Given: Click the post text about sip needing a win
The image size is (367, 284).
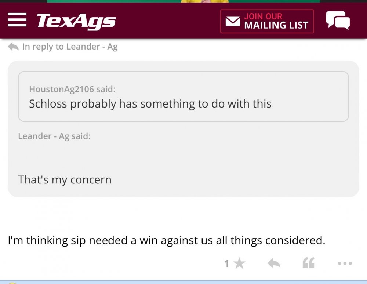Looking at the screenshot, I should (x=166, y=241).
